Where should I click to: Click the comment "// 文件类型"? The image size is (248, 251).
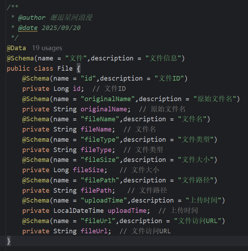[x=143, y=150]
